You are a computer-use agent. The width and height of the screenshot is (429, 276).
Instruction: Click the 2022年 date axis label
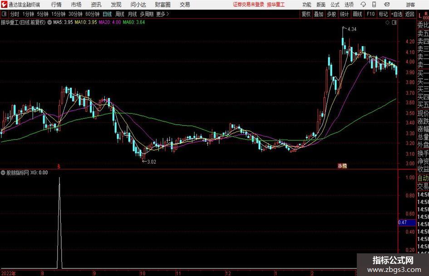[x=8, y=273]
